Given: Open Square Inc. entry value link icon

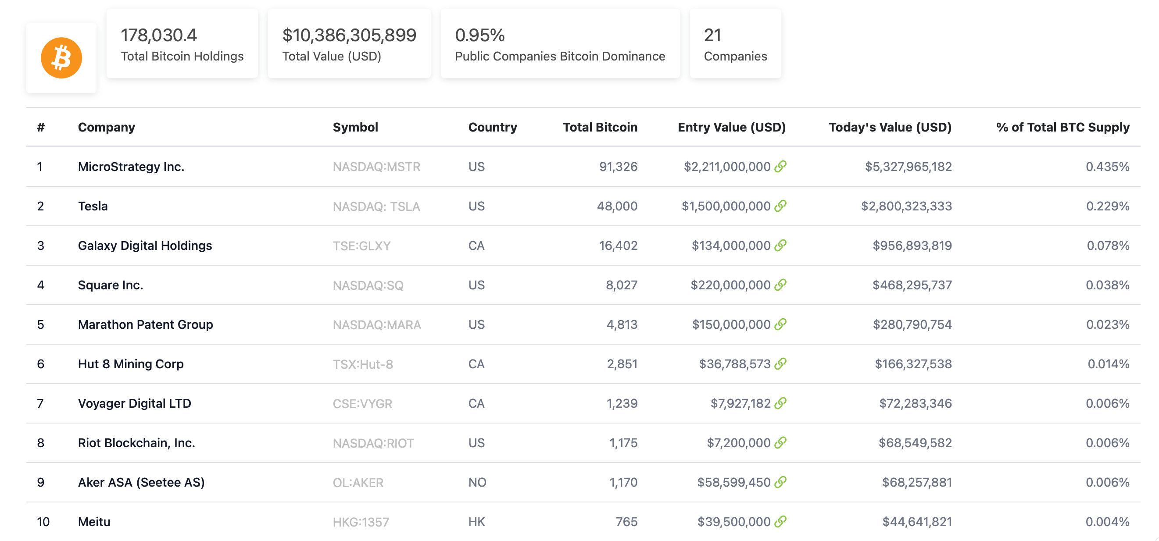Looking at the screenshot, I should coord(780,285).
